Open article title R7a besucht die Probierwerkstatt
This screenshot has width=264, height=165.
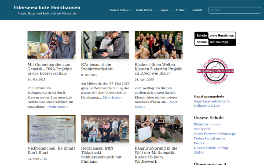point(97,67)
